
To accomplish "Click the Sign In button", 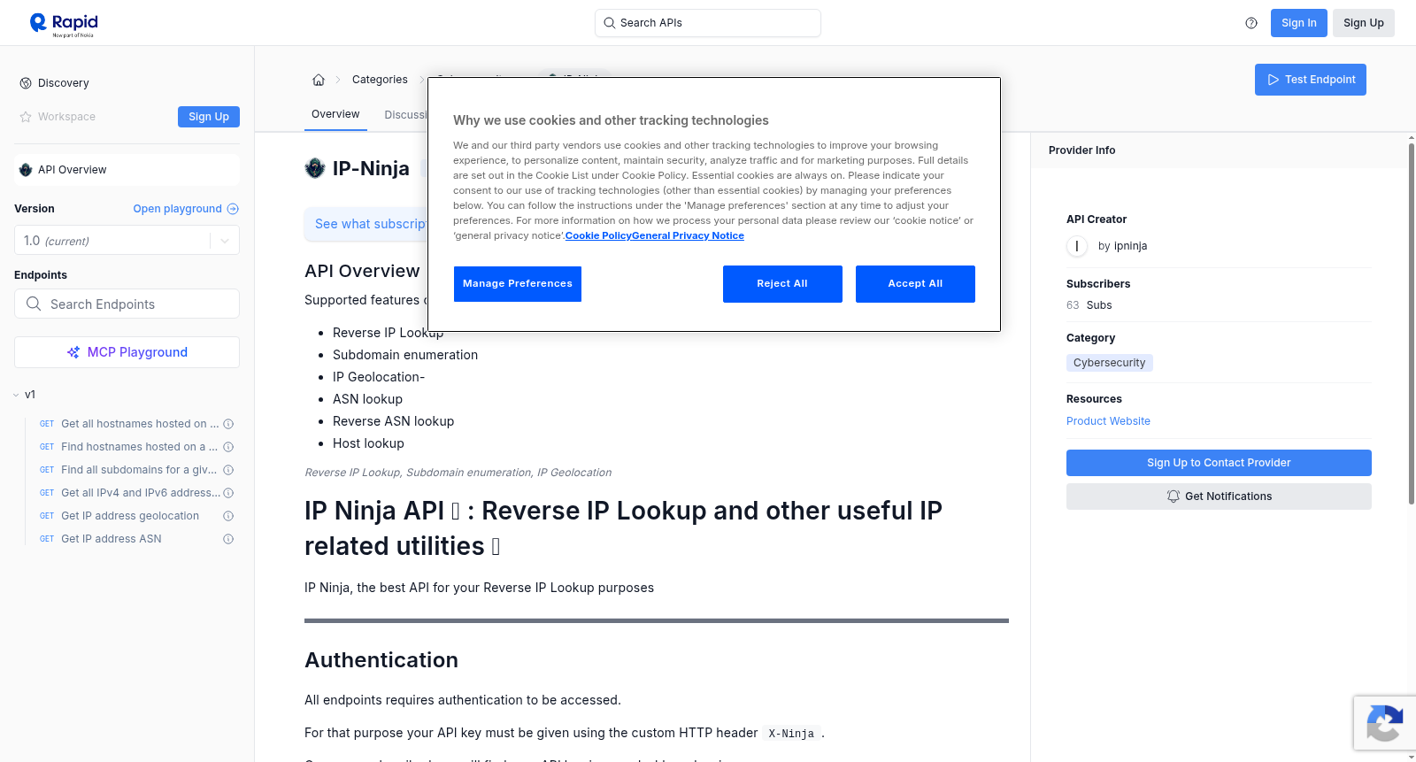I will (x=1299, y=23).
